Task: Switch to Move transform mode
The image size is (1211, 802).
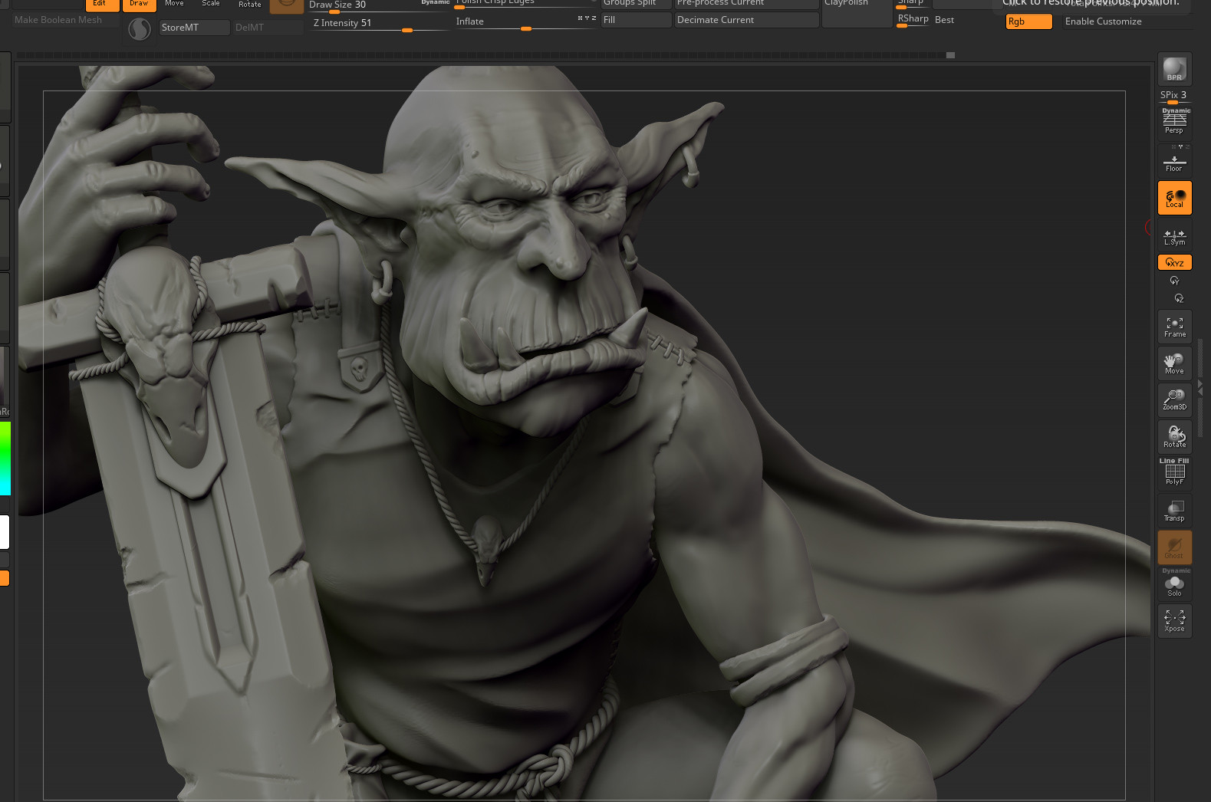Action: [x=174, y=5]
